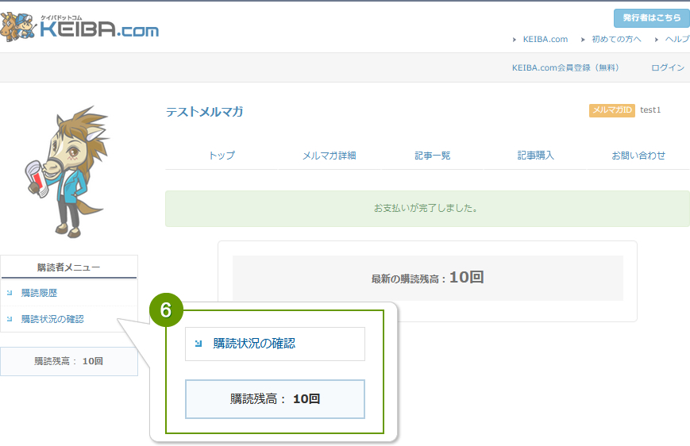Switch to the お問い合わせ tab

click(638, 156)
